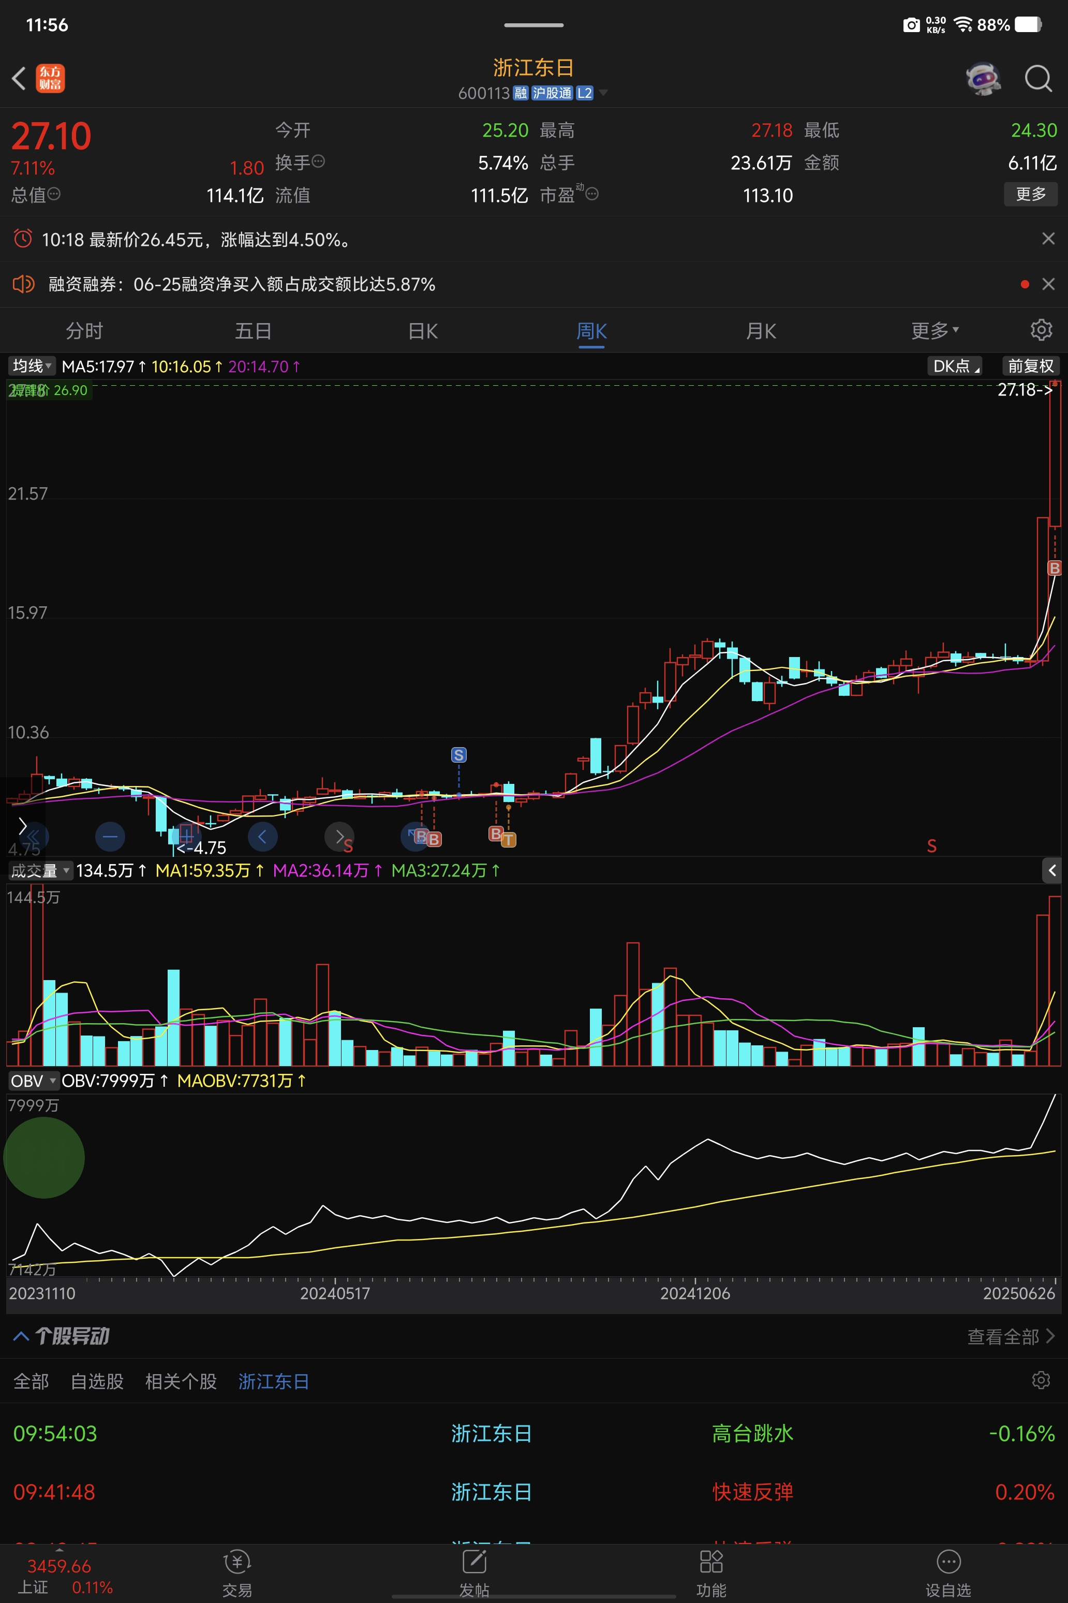Jump to earliest data double-left icon
1068x1603 pixels.
tap(34, 836)
